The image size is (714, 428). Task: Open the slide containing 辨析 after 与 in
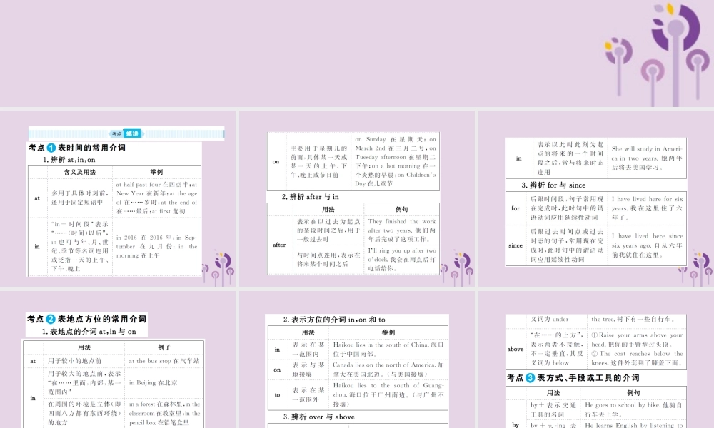[x=357, y=199]
